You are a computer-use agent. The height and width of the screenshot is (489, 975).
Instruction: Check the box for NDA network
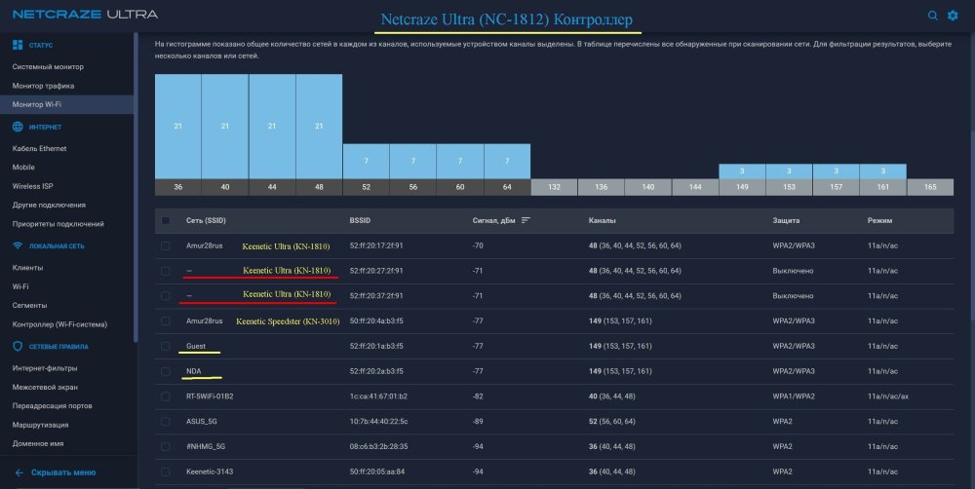166,371
